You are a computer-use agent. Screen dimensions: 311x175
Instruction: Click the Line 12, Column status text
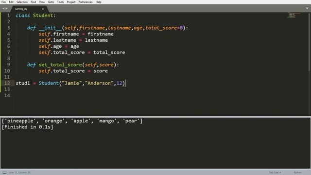19,173
